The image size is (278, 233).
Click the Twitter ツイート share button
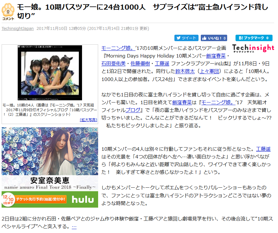click(186, 38)
